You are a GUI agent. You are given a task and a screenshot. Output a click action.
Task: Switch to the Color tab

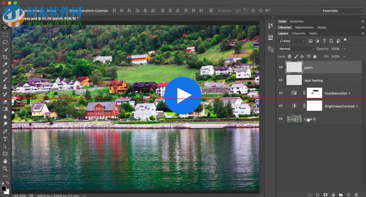[282, 21]
